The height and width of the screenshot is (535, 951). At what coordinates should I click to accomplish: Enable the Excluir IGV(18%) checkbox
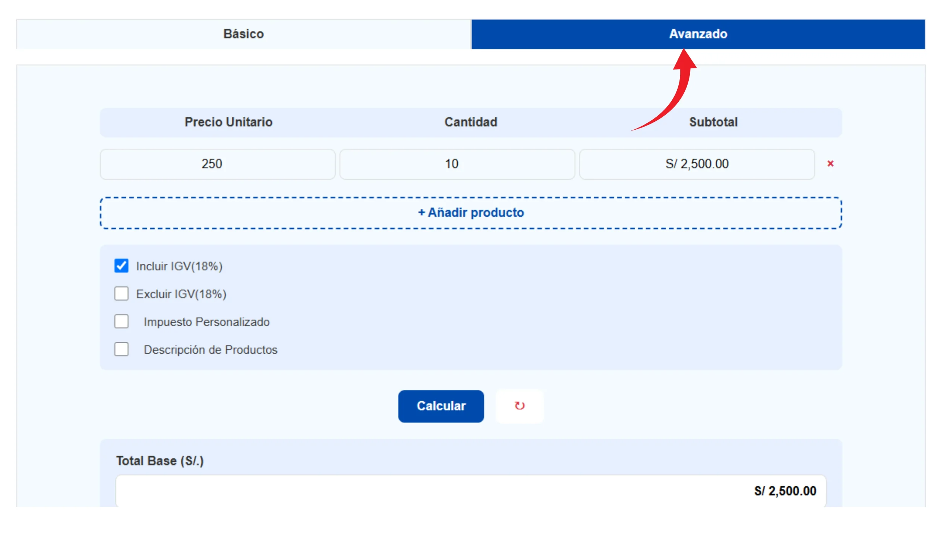(121, 294)
